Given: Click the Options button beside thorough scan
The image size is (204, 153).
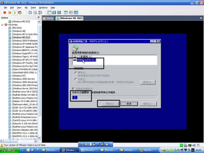Looking at the screenshot, I should (148, 82).
